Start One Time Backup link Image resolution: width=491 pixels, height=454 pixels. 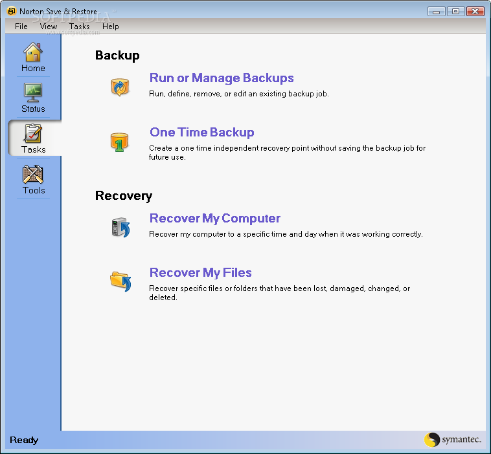(x=202, y=133)
